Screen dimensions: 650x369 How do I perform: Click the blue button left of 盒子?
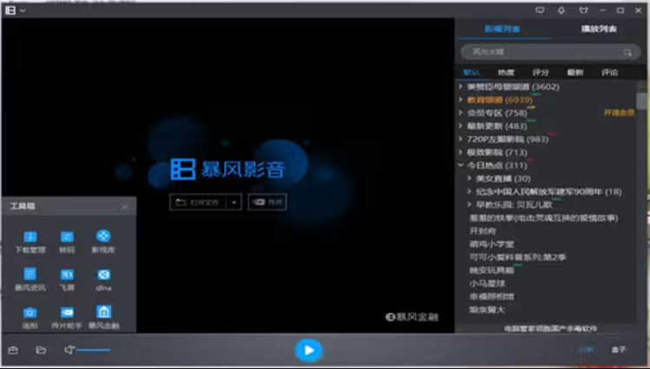coord(586,350)
